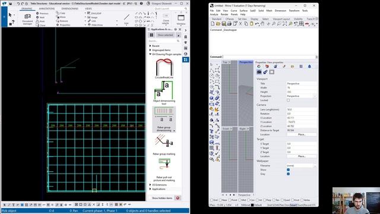Enable the Quad osnap checkbox
Image resolution: width=380 pixels, height=214 pixels.
click(x=282, y=200)
